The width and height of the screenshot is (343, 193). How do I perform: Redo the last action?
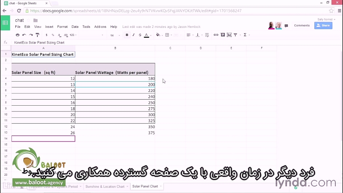[x=31, y=35]
